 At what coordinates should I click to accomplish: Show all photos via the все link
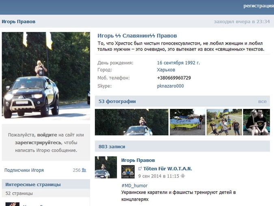tap(262, 101)
